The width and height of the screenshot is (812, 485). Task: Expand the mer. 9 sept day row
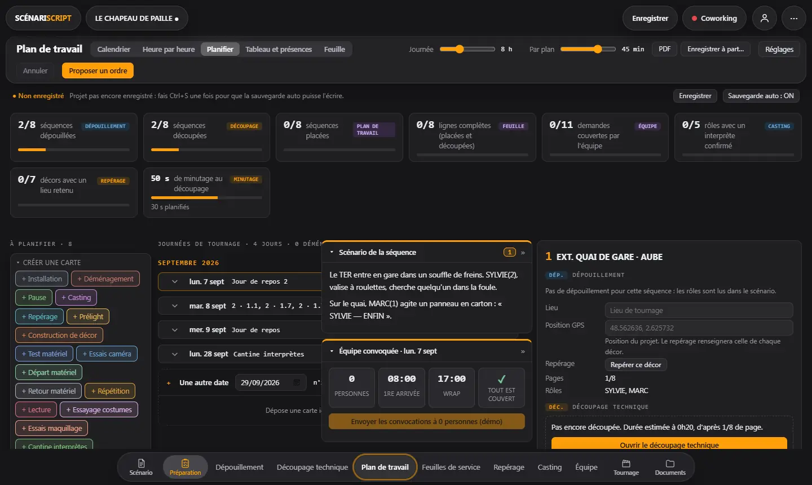[175, 330]
